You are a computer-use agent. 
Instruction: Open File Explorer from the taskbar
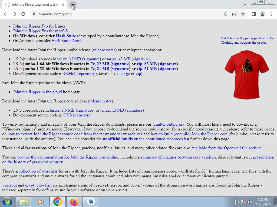[x=24, y=202]
